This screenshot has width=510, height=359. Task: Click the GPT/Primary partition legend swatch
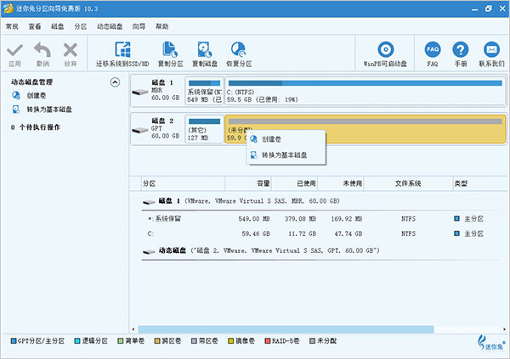click(x=14, y=341)
